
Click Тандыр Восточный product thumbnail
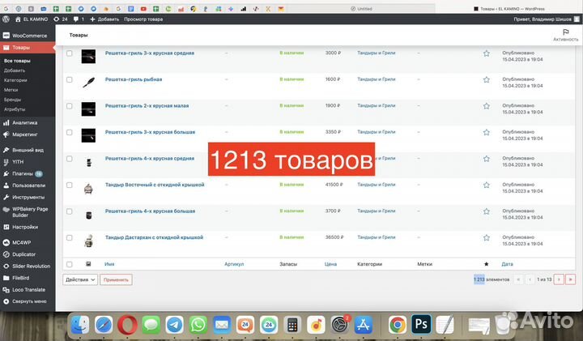tap(88, 189)
